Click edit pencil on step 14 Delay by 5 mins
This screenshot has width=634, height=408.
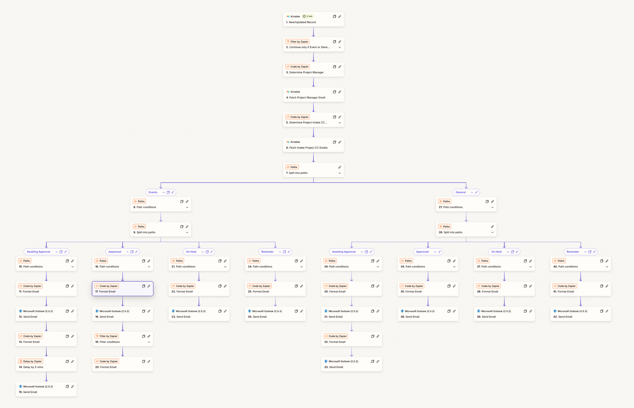[73, 361]
